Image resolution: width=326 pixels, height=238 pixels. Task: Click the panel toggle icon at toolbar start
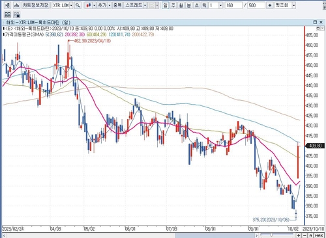8,5
